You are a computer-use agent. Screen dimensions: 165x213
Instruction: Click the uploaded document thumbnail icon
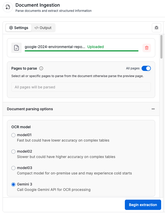point(16,48)
